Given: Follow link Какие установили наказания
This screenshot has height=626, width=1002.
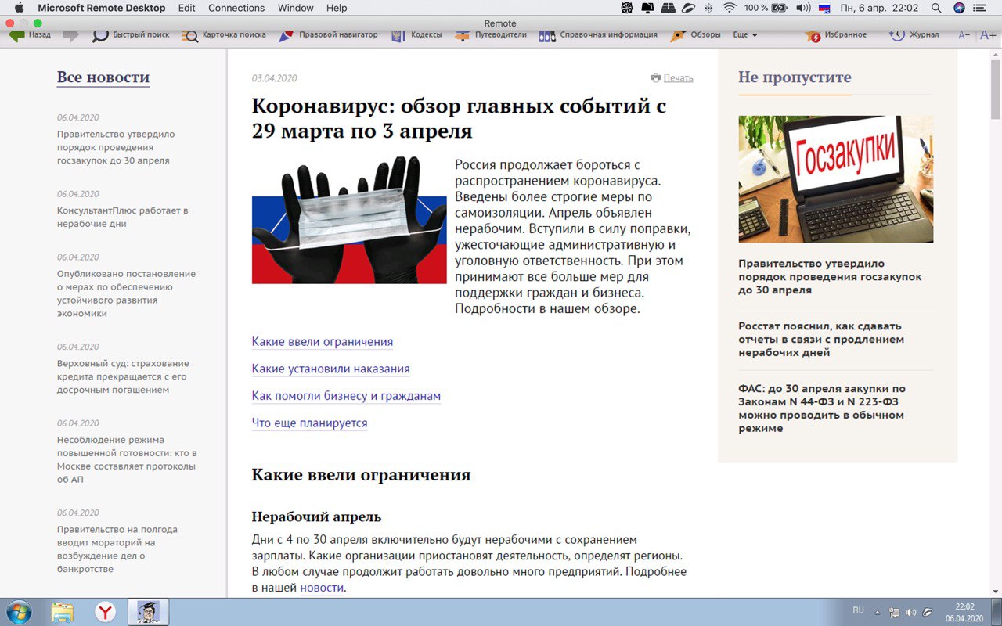Looking at the screenshot, I should pos(330,369).
